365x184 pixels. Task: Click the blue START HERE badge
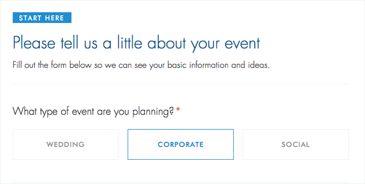tap(42, 18)
